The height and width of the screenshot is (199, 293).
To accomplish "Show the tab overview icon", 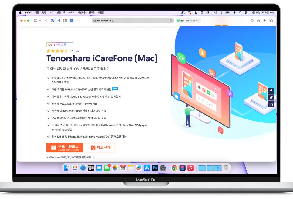I will pyautogui.click(x=271, y=21).
